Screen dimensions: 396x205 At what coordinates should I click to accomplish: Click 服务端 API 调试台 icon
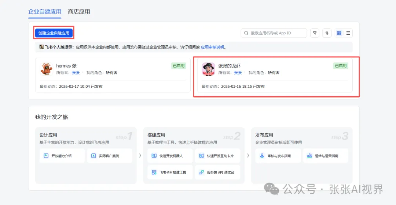202,172
